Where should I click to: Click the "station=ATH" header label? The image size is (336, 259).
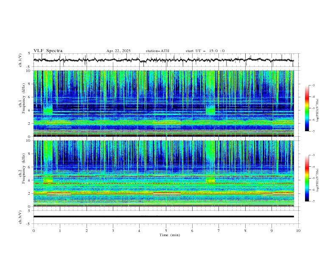point(157,51)
